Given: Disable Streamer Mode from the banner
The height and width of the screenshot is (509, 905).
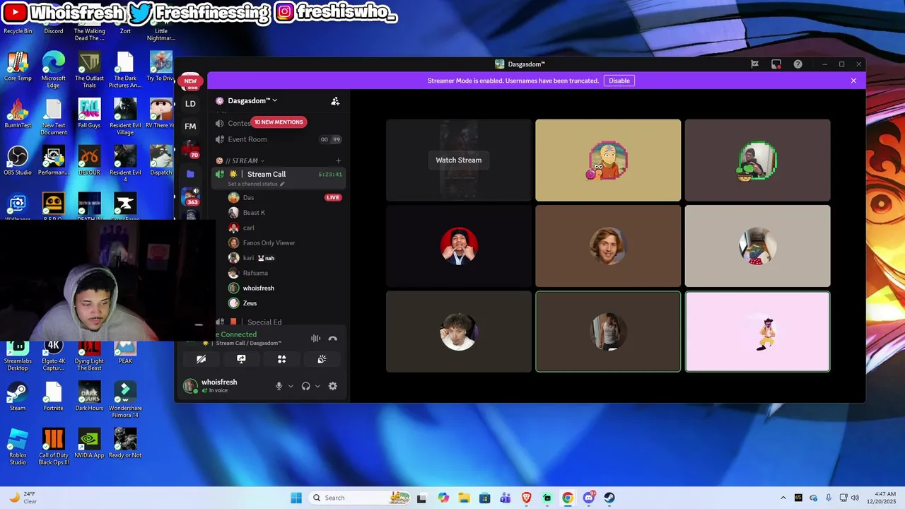Looking at the screenshot, I should pos(619,81).
